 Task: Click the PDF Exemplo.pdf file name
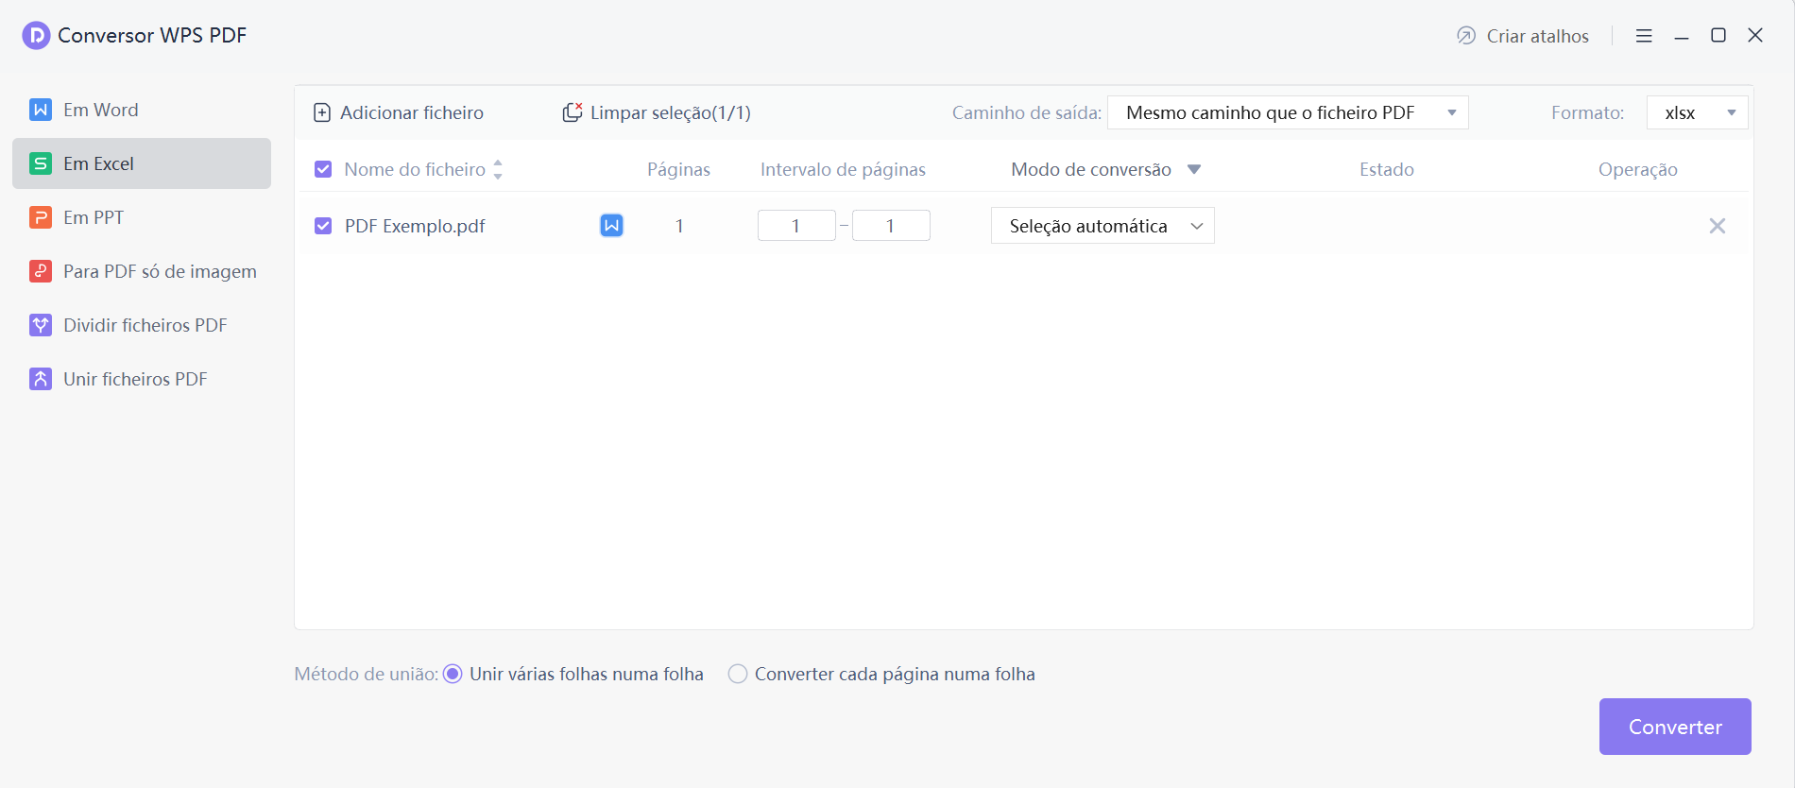pos(415,226)
